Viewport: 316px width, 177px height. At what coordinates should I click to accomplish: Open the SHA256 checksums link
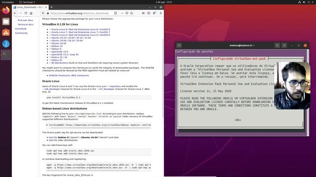59,75
